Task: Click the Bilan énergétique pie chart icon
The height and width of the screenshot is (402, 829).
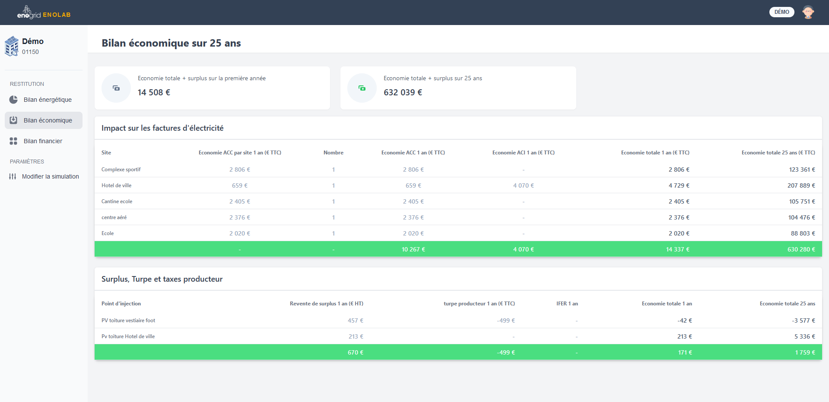Action: tap(13, 100)
